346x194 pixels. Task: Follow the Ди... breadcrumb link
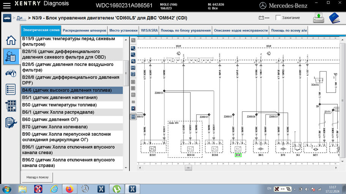[21, 18]
